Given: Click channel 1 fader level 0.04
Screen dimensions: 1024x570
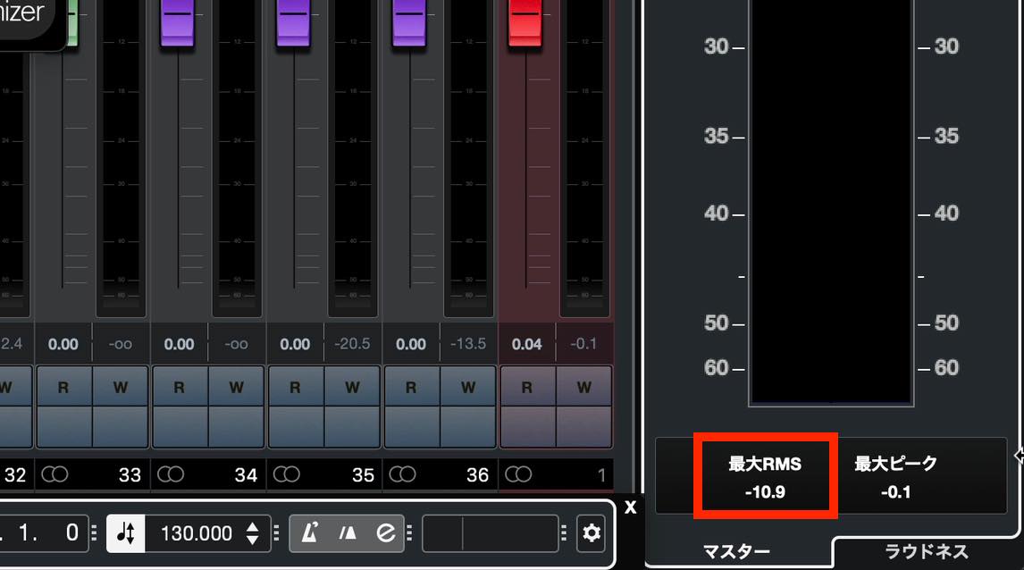Looking at the screenshot, I should [527, 344].
